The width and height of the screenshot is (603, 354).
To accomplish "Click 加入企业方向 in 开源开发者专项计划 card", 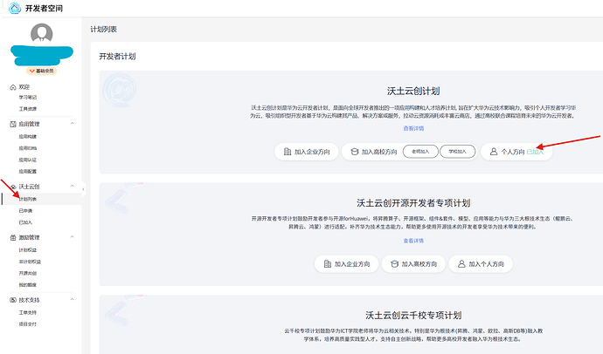I will click(346, 264).
